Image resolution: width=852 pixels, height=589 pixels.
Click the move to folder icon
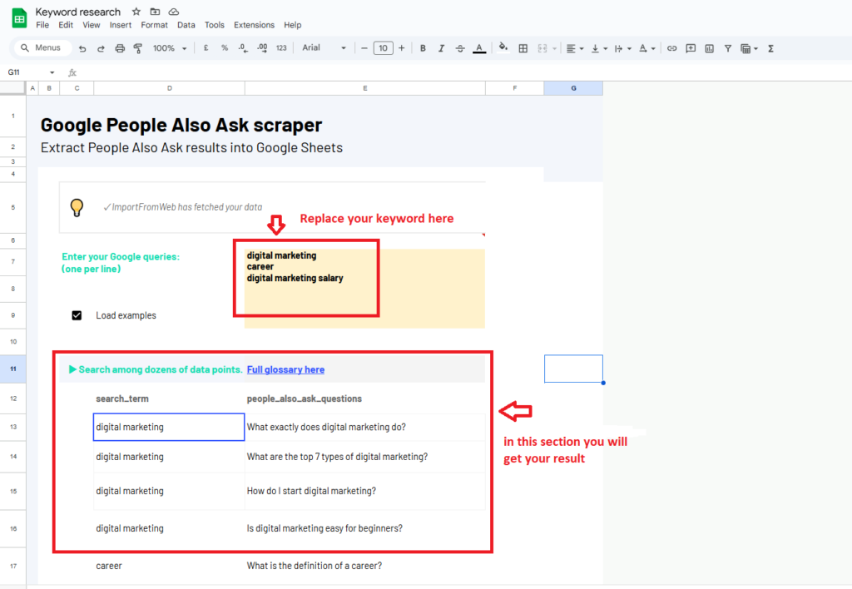(x=155, y=12)
